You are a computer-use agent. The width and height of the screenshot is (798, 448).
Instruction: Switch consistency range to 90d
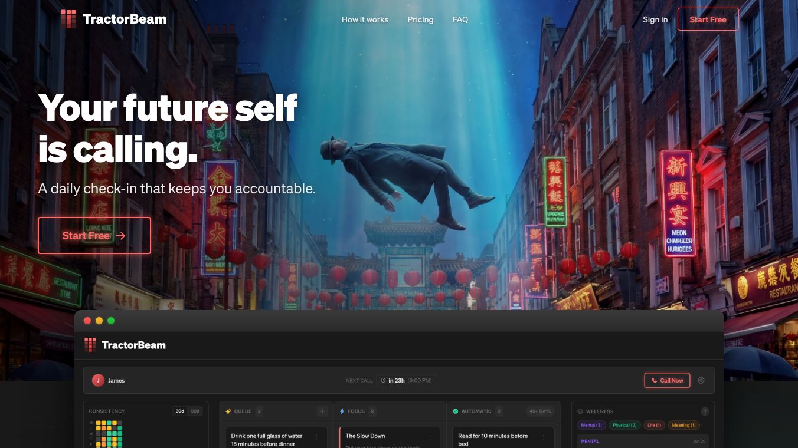(x=195, y=411)
